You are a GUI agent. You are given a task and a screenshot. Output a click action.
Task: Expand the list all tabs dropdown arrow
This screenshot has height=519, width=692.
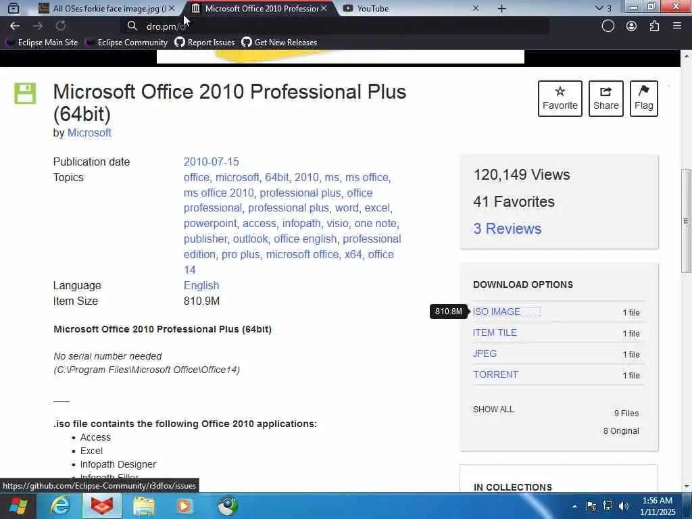click(599, 8)
